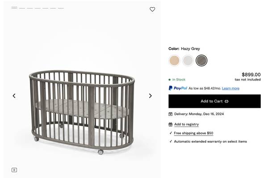Choose the White color swatch
The image size is (268, 178).
[x=188, y=60]
